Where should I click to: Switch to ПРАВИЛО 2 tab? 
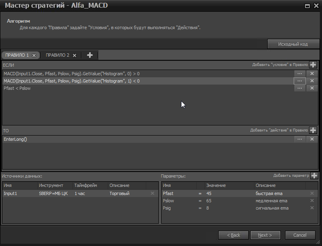pyautogui.click(x=57, y=55)
